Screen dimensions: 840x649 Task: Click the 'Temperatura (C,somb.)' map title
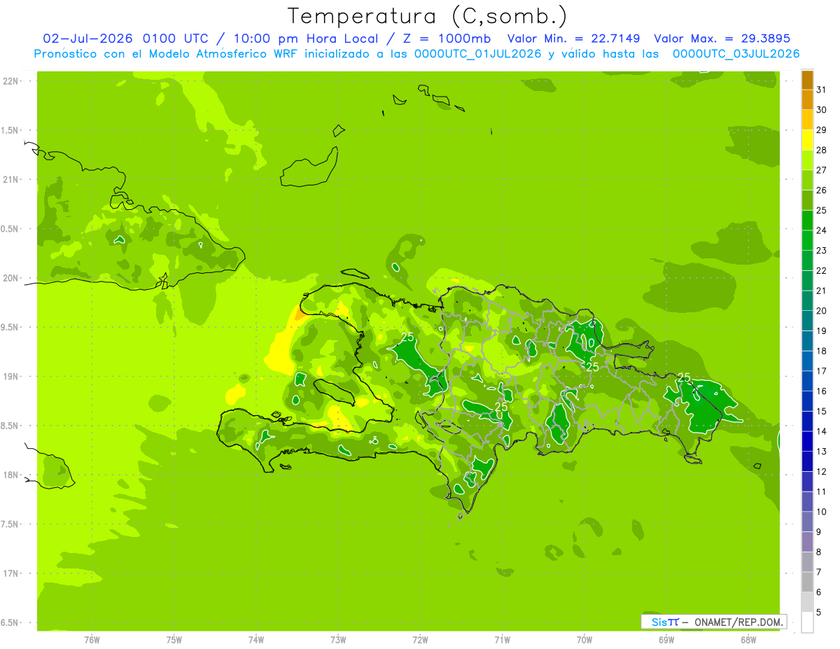427,16
